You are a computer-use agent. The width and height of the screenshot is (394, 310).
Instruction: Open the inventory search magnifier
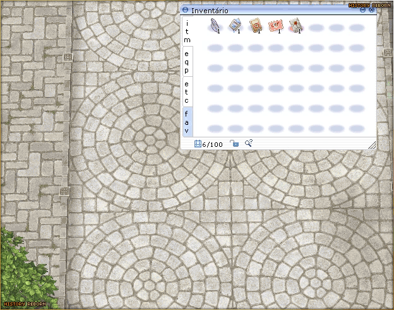(x=249, y=144)
